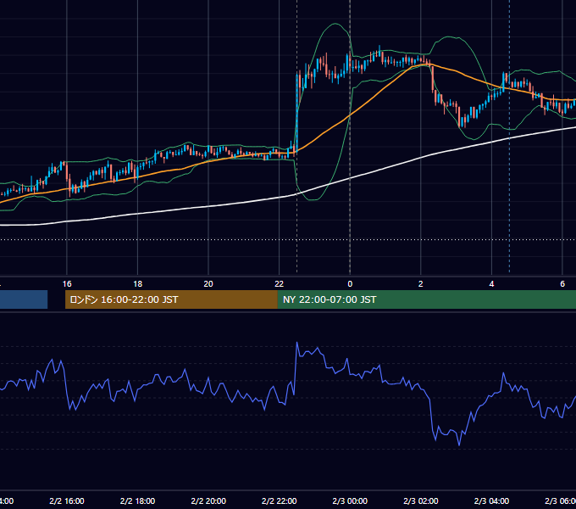
Task: Click the 2/3 00:00 date label
Action: click(350, 501)
